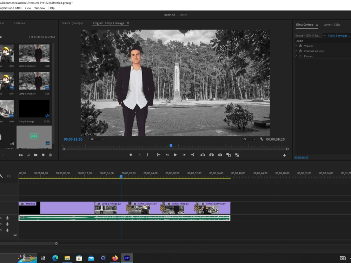Open Microsoft Edge from the taskbar
This screenshot has height=263, width=351.
pyautogui.click(x=55, y=258)
